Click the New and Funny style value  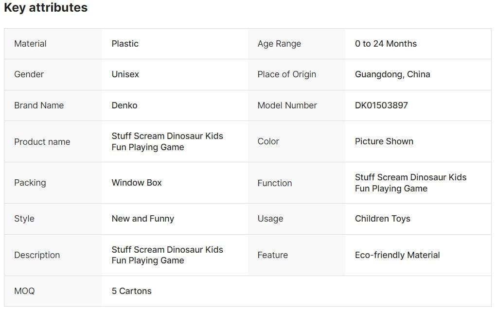(142, 219)
